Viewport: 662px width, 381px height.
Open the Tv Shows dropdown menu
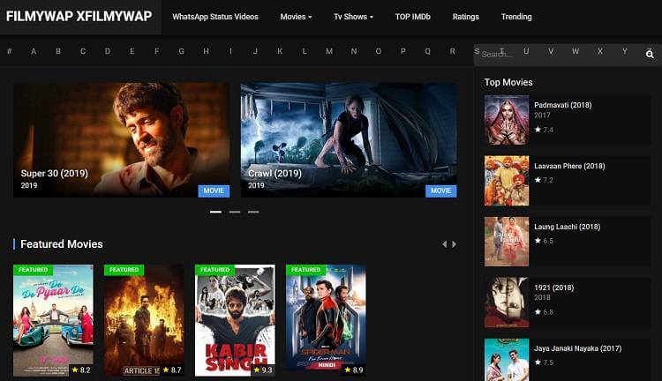pyautogui.click(x=353, y=17)
